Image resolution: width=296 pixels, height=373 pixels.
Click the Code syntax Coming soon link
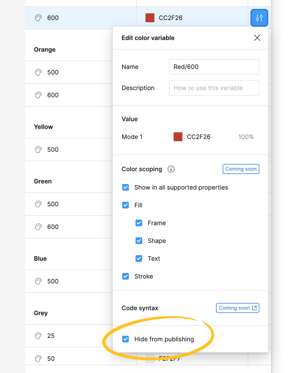(238, 308)
